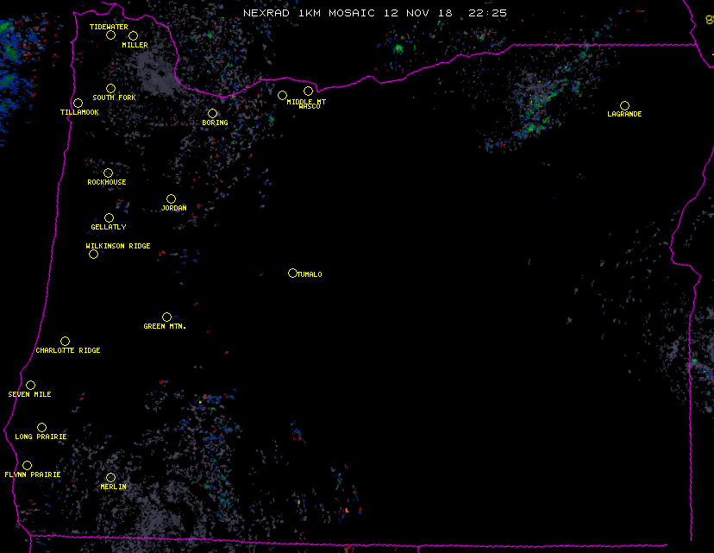Click the Long Prairie station circle
The height and width of the screenshot is (553, 714).
click(x=41, y=428)
